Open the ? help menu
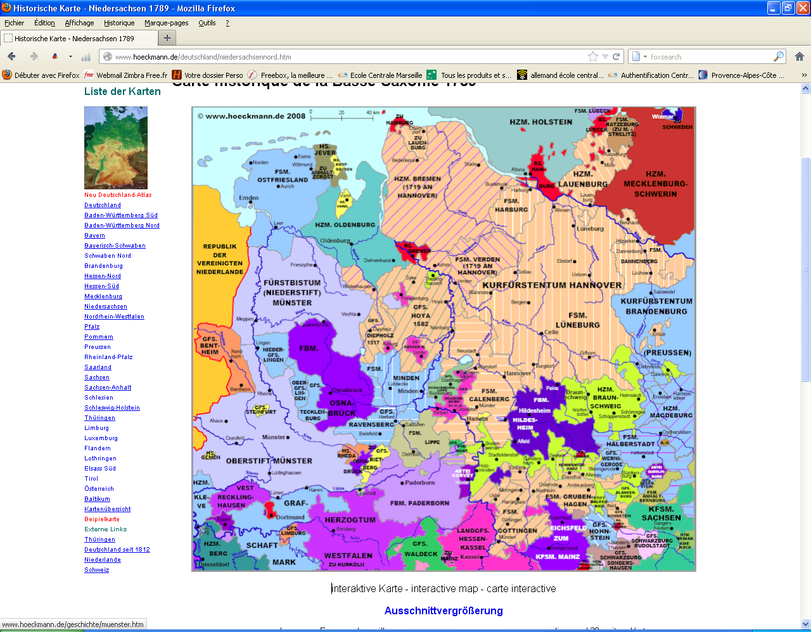This screenshot has width=811, height=632. pos(227,23)
